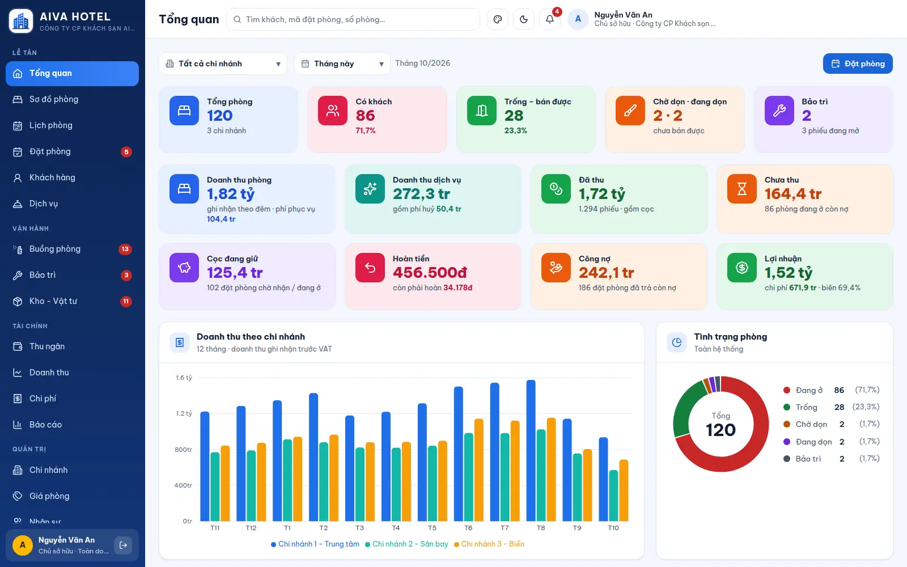Open Nguyễn Văn An account menu in header

[x=643, y=19]
